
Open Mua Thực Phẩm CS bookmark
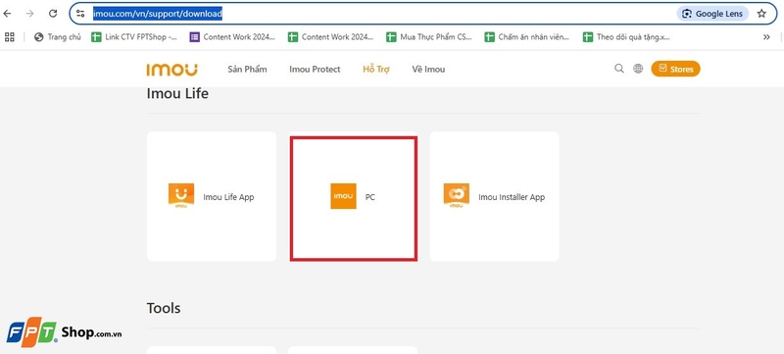click(429, 37)
